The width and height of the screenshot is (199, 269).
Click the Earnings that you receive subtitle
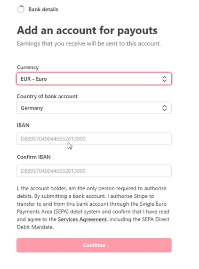[89, 43]
